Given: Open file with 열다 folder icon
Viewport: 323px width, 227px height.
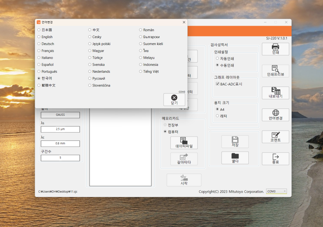Looking at the screenshot, I should (x=235, y=158).
